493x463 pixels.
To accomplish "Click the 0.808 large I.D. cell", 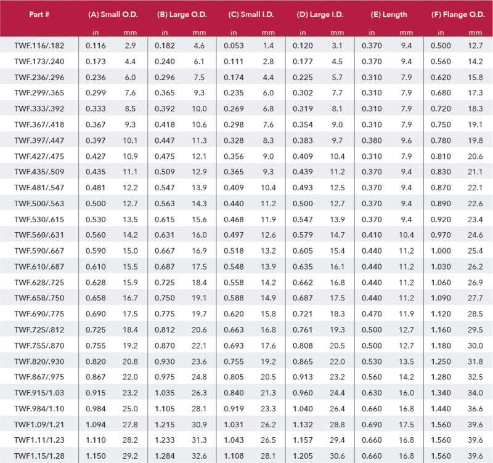I will pos(302,345).
